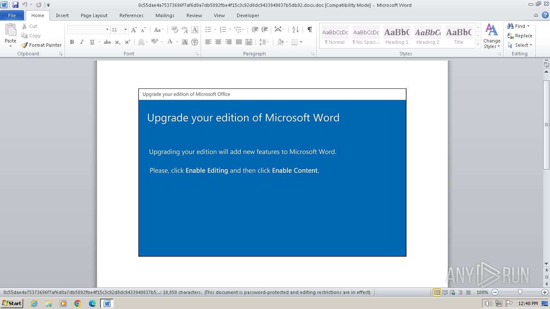Toggle Bold formatting
The width and height of the screenshot is (550, 309).
(72, 42)
